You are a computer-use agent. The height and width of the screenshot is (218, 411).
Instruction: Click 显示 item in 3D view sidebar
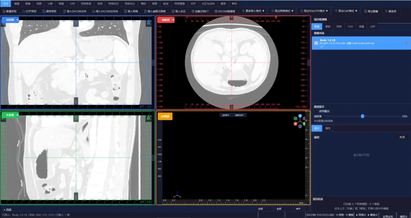click(159, 147)
